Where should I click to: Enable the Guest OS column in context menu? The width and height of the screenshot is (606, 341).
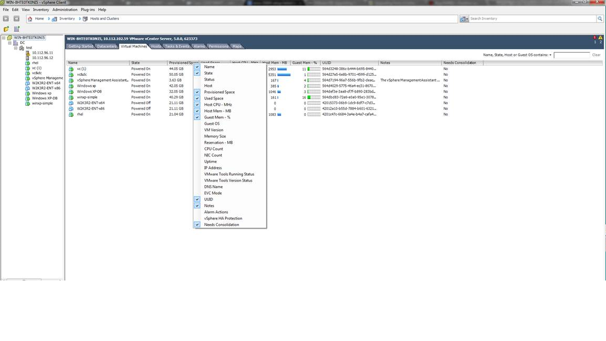point(212,124)
